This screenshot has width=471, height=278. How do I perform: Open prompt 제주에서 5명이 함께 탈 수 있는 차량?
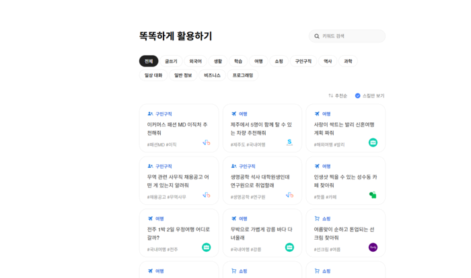pos(262,128)
